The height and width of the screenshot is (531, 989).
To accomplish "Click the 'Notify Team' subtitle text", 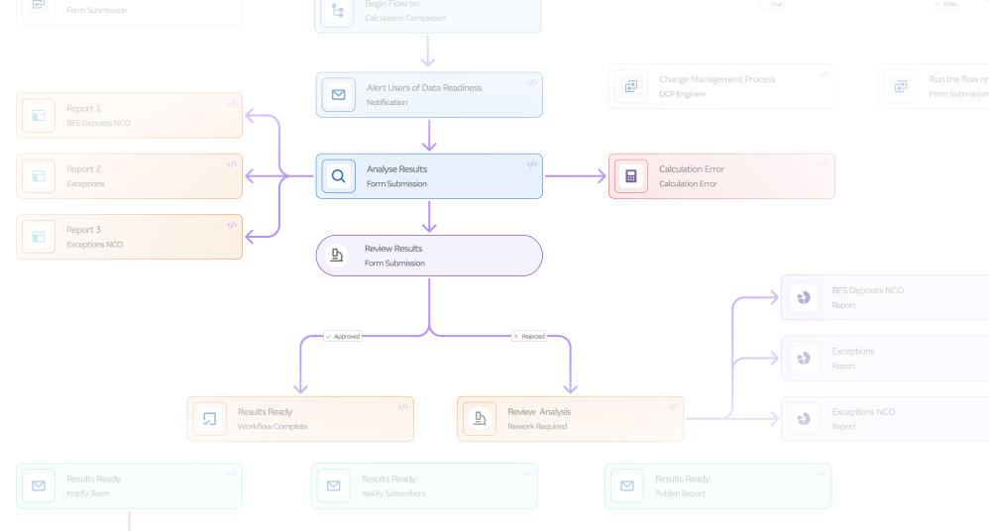I will coord(87,493).
